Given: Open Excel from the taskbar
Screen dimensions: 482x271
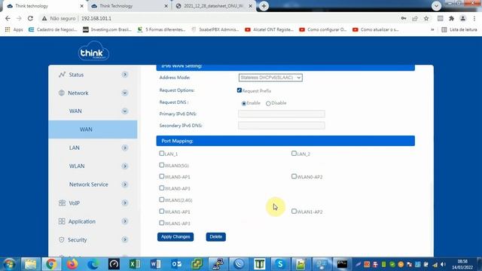Looking at the screenshot, I should click(x=135, y=264).
